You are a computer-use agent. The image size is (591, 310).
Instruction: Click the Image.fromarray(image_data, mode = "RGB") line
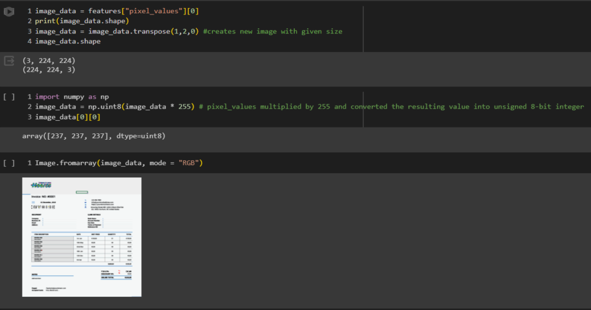click(119, 163)
